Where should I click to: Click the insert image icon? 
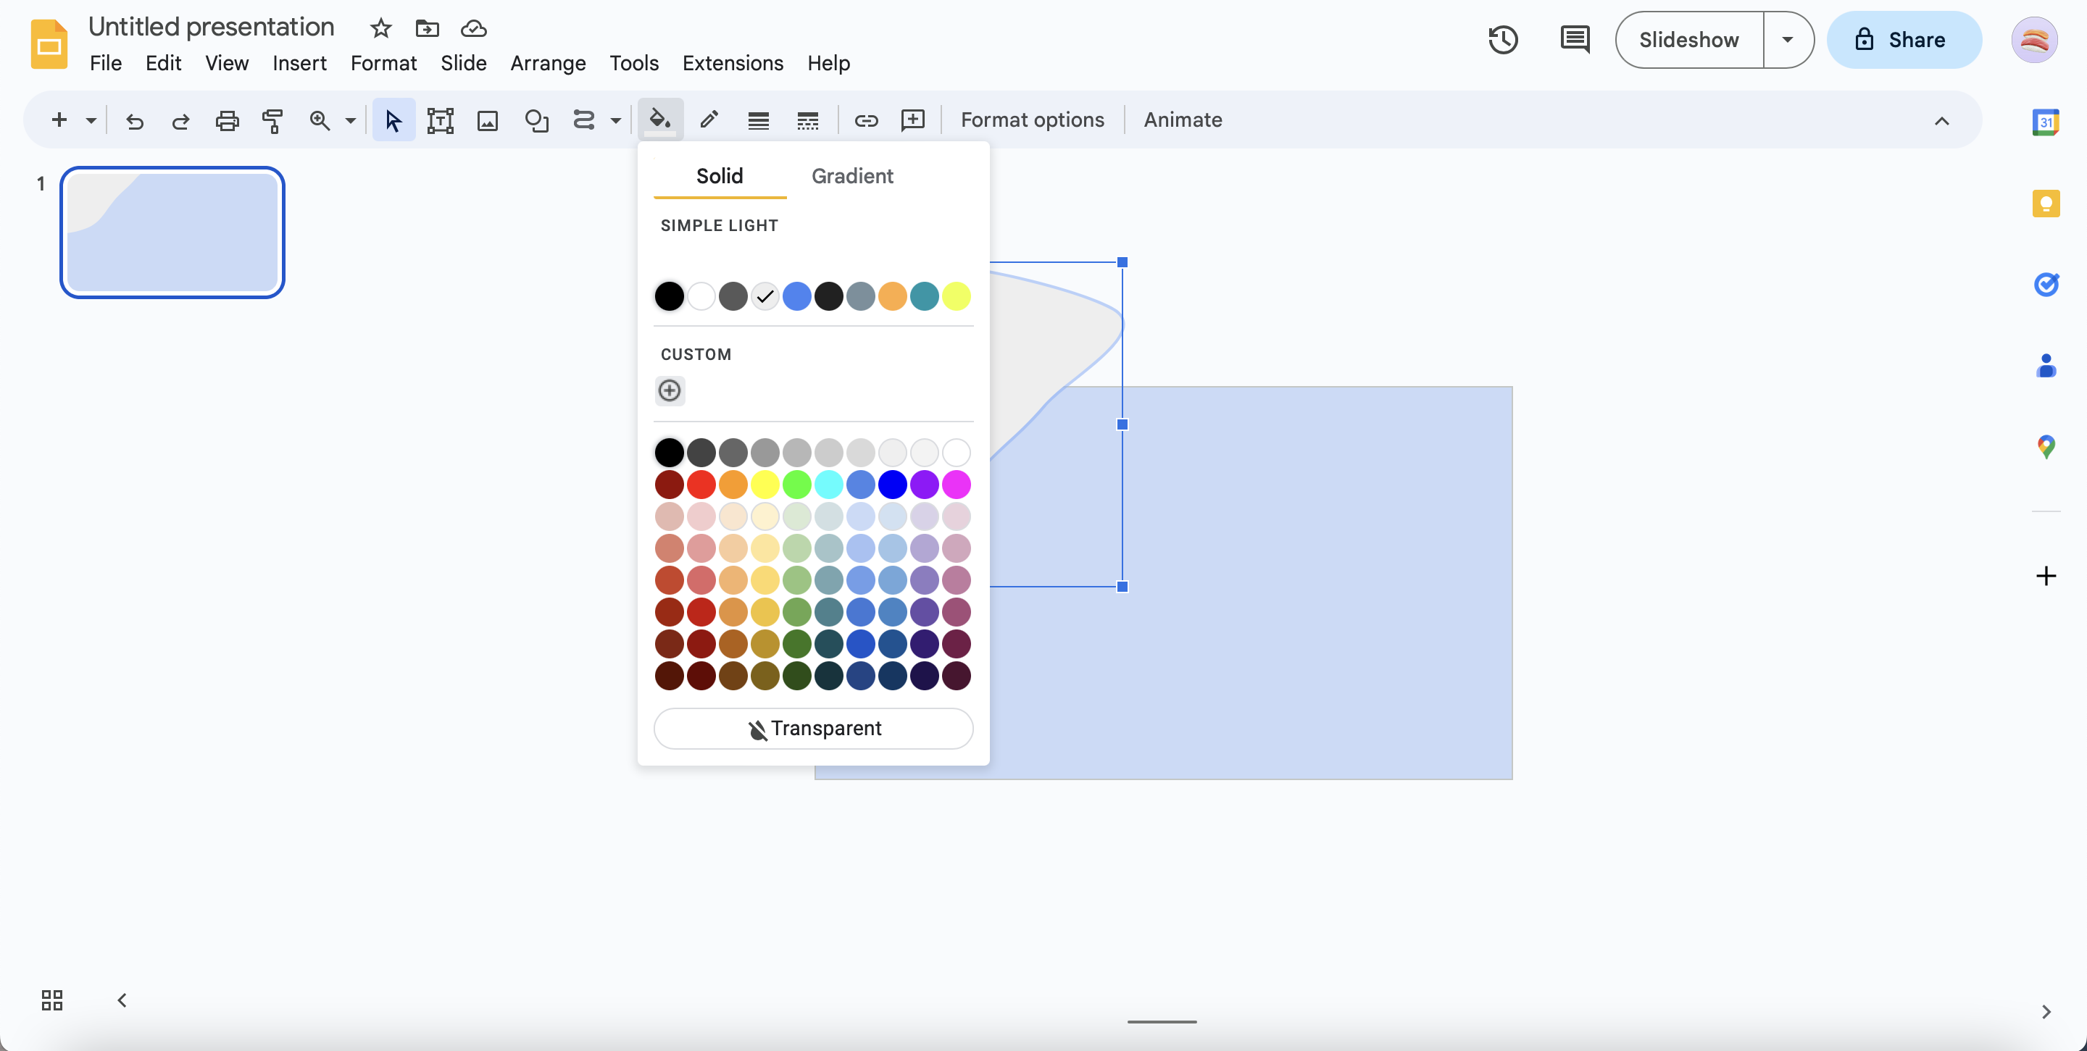click(486, 120)
